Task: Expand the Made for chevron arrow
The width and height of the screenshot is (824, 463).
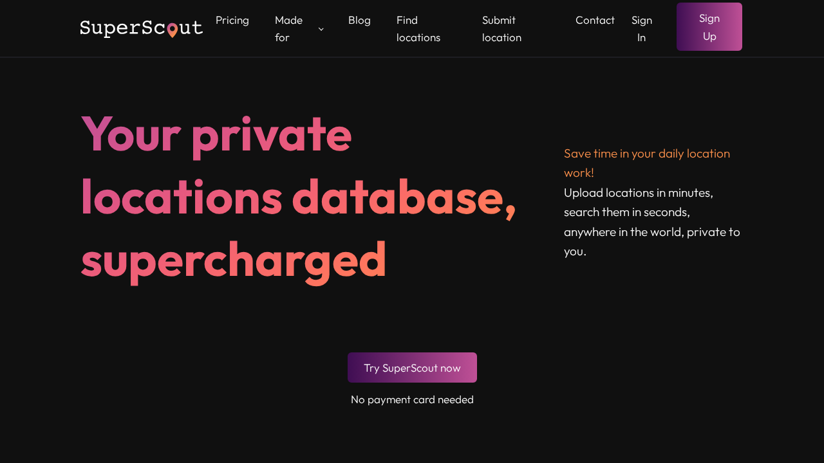Action: point(321,29)
